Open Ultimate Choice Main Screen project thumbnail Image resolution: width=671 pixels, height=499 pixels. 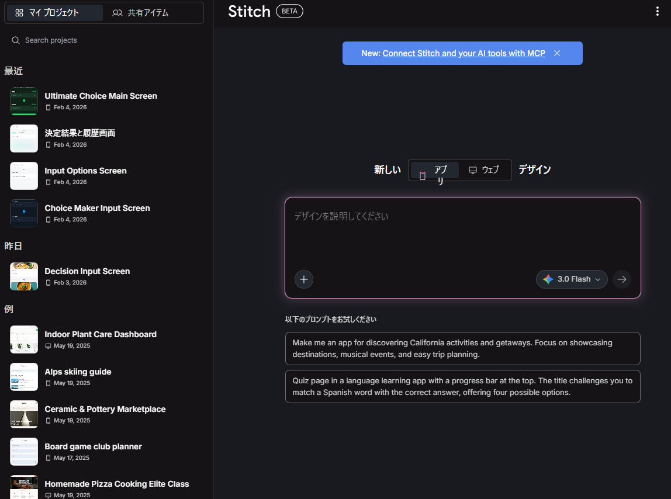point(24,101)
